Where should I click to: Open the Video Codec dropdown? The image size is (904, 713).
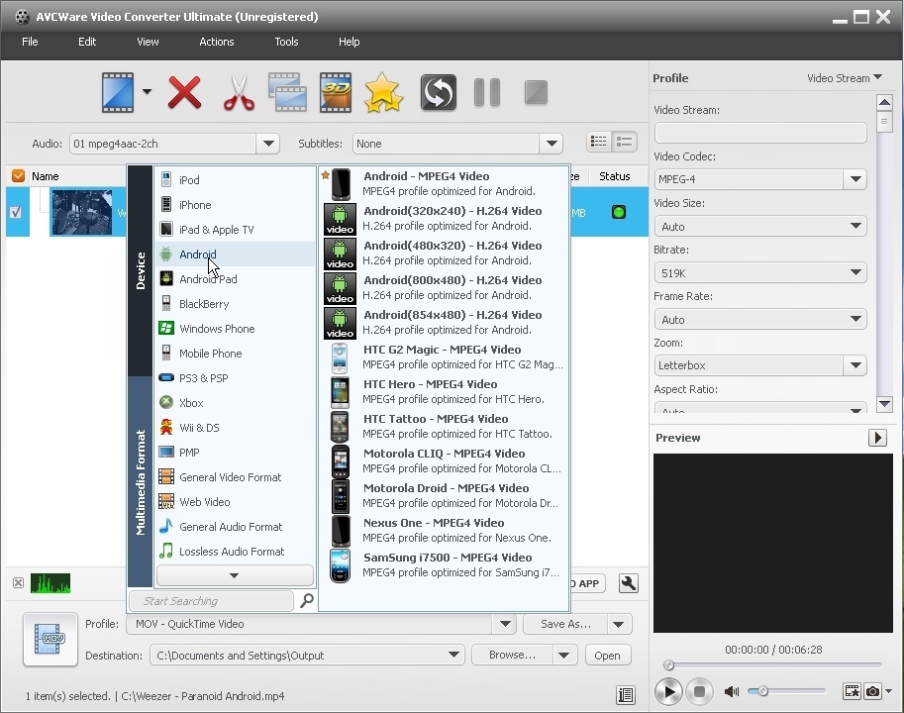coord(854,179)
